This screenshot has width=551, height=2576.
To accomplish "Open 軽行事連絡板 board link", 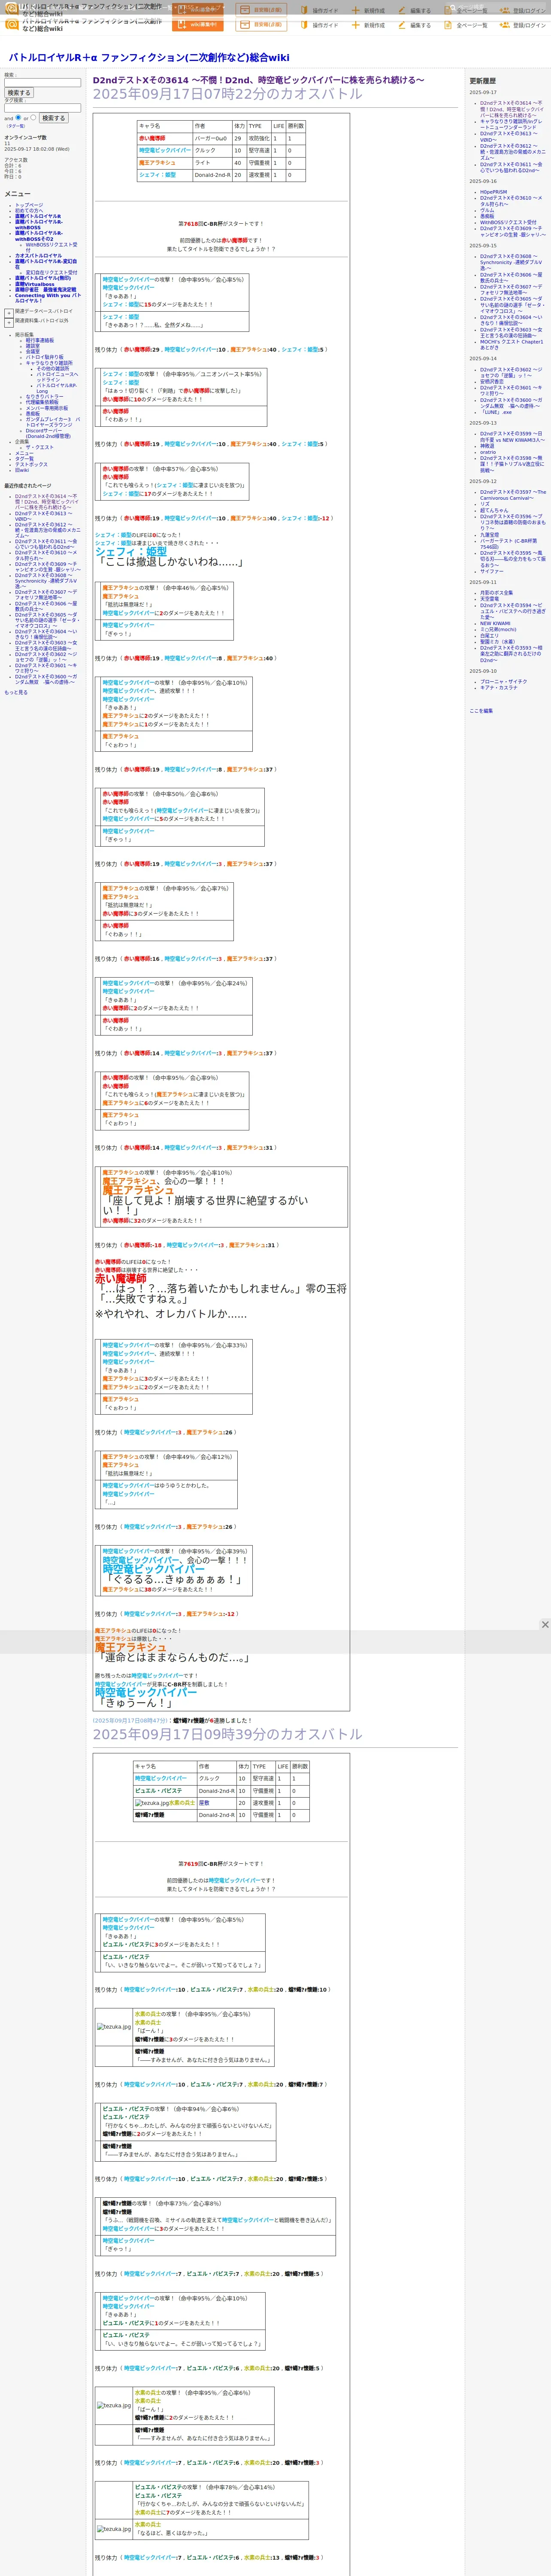I will (40, 340).
